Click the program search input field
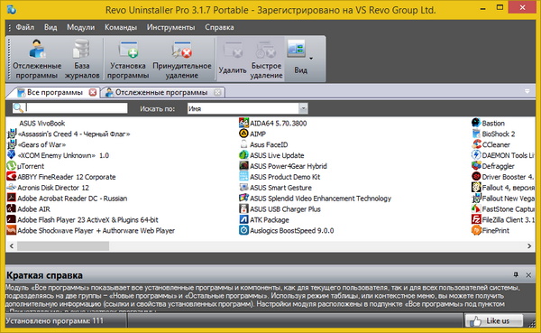Screen dimensions: 541x333 [x=77, y=108]
